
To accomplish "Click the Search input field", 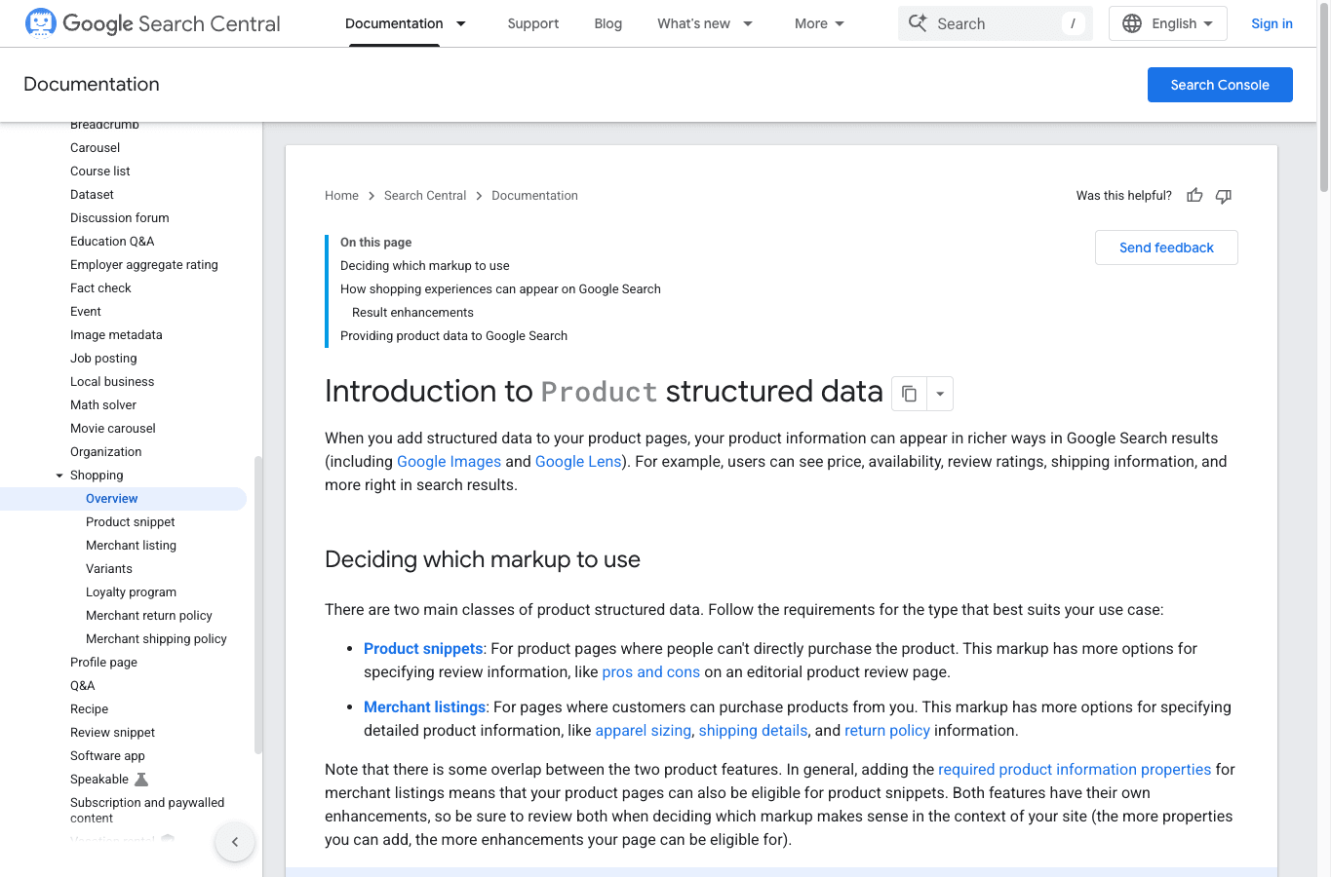I will 996,23.
